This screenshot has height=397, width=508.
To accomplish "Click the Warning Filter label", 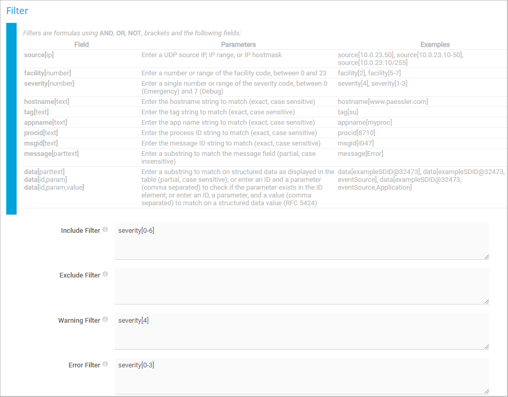I will pyautogui.click(x=79, y=321).
